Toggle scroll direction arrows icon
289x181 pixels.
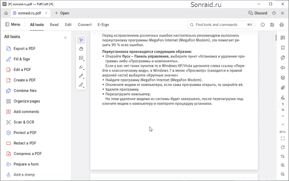click(283, 156)
